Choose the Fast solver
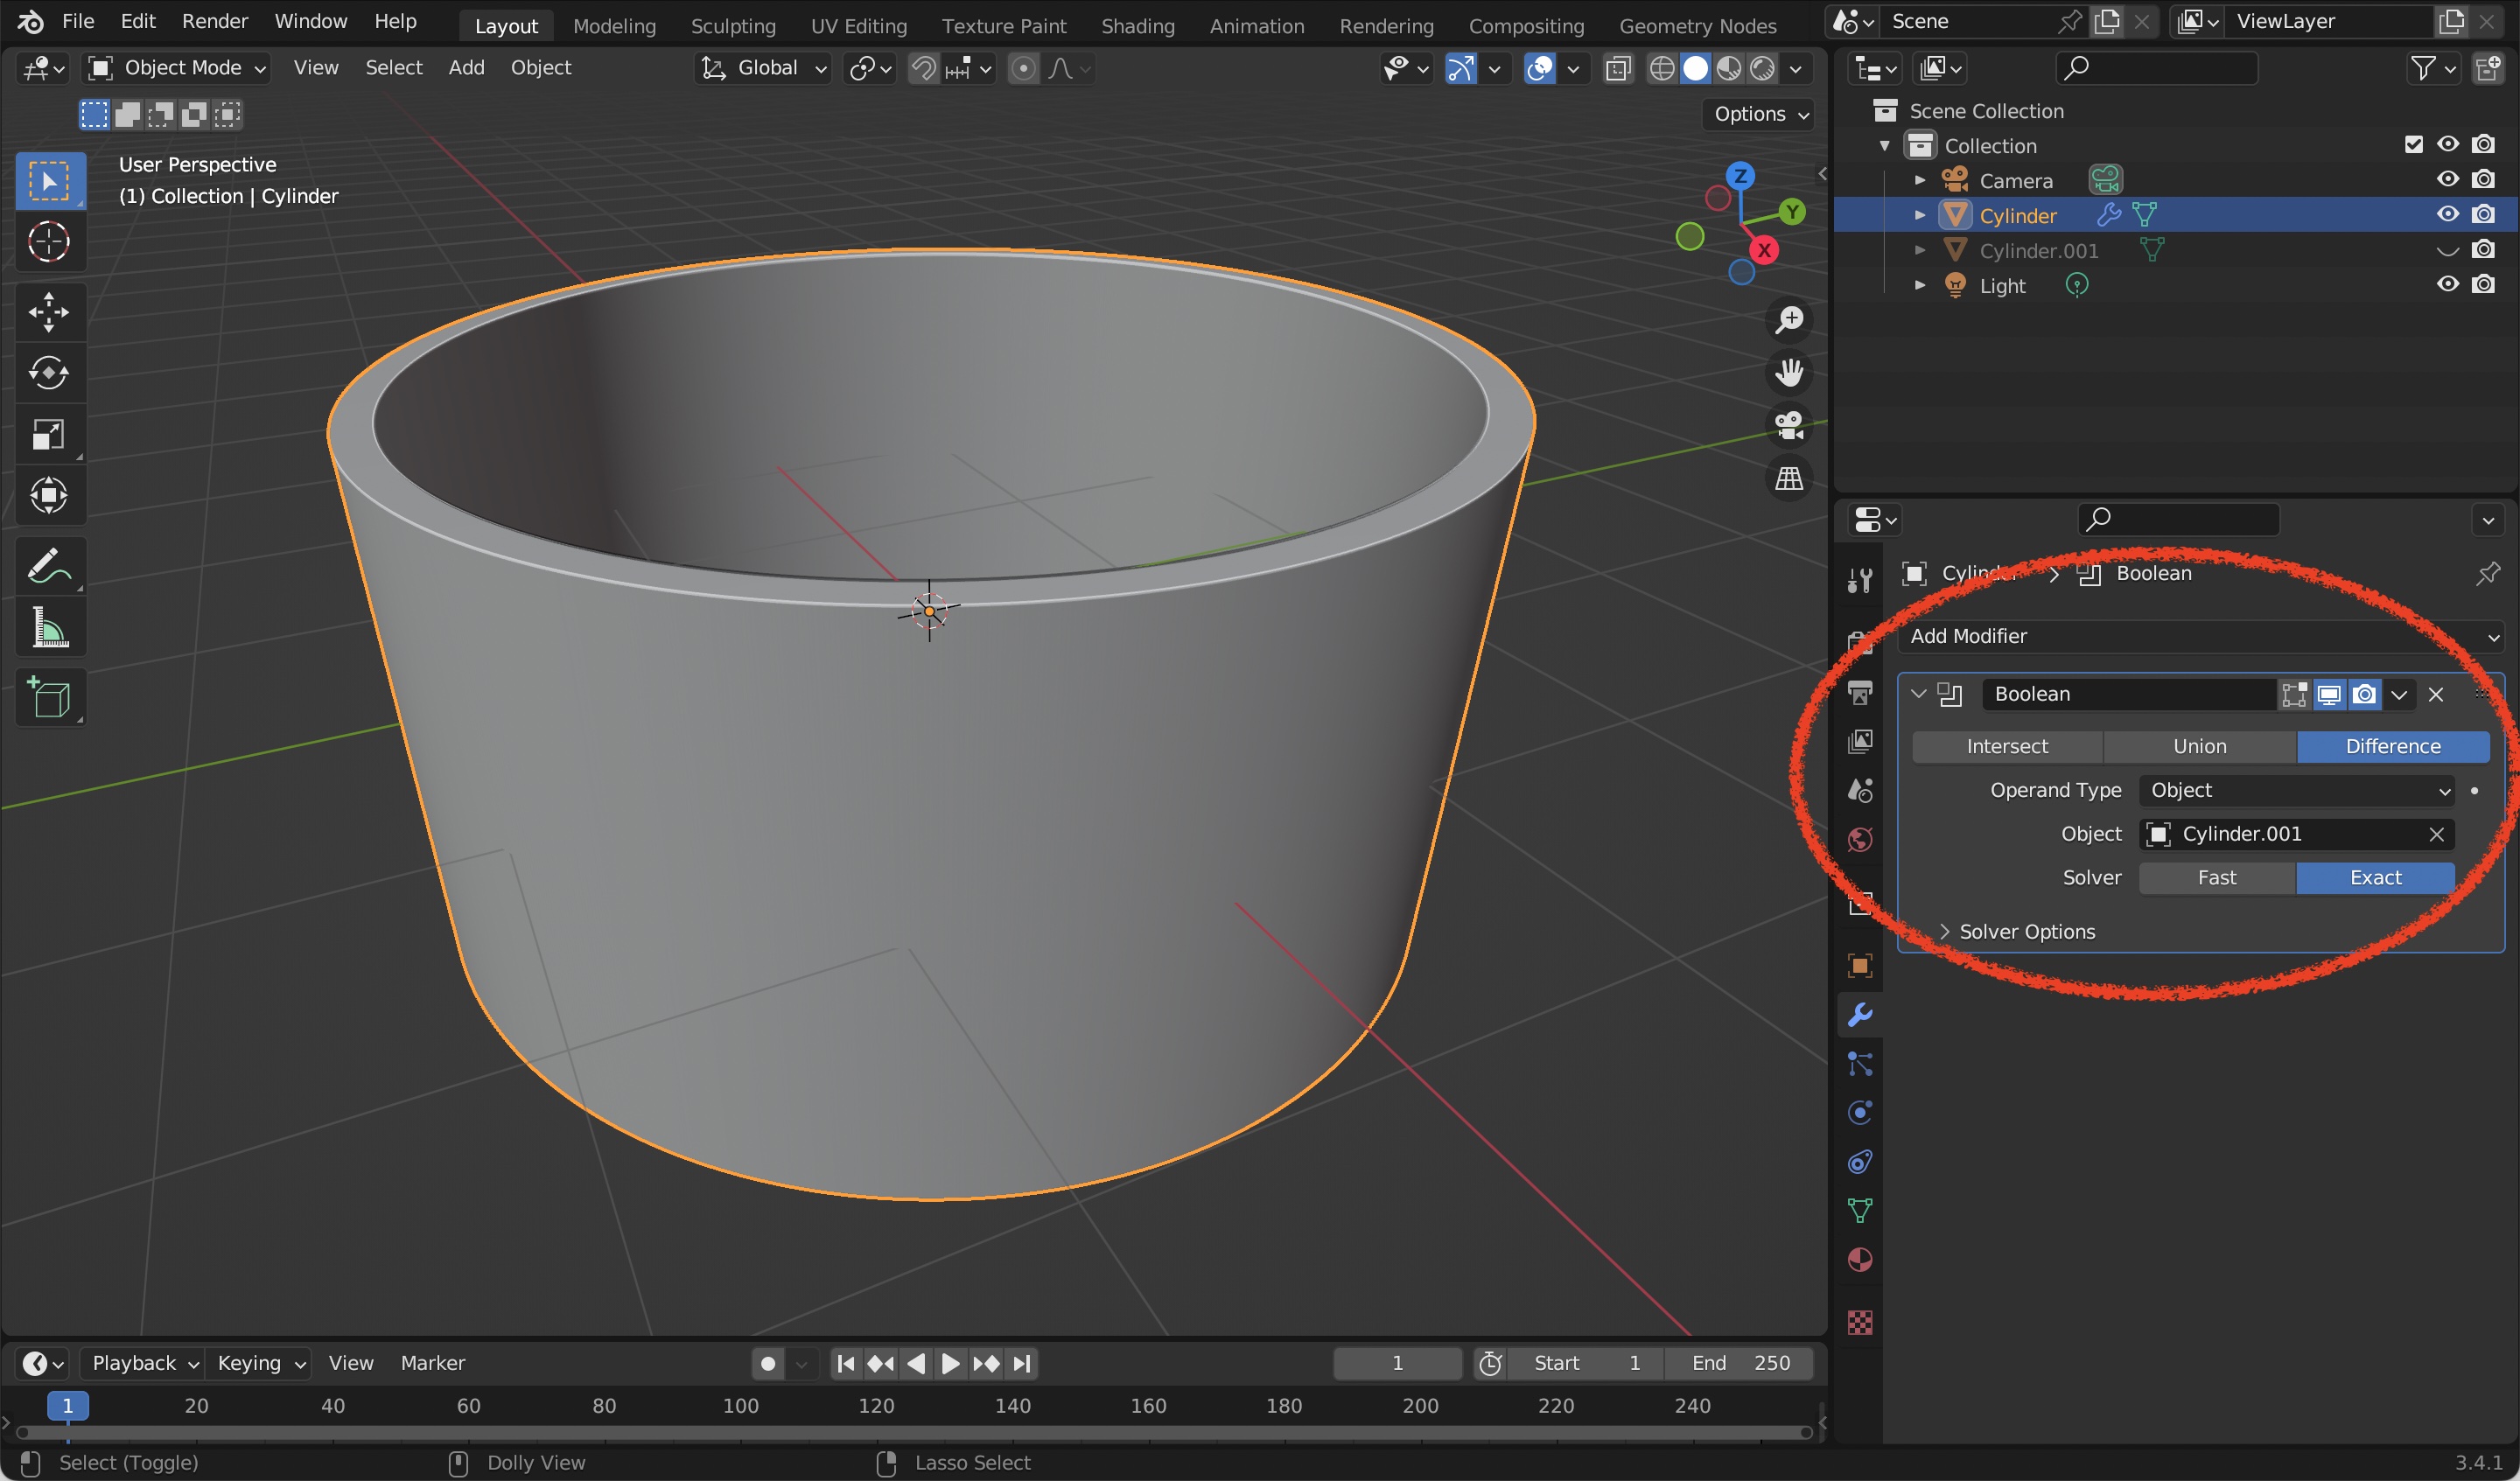The height and width of the screenshot is (1481, 2520). [2217, 878]
